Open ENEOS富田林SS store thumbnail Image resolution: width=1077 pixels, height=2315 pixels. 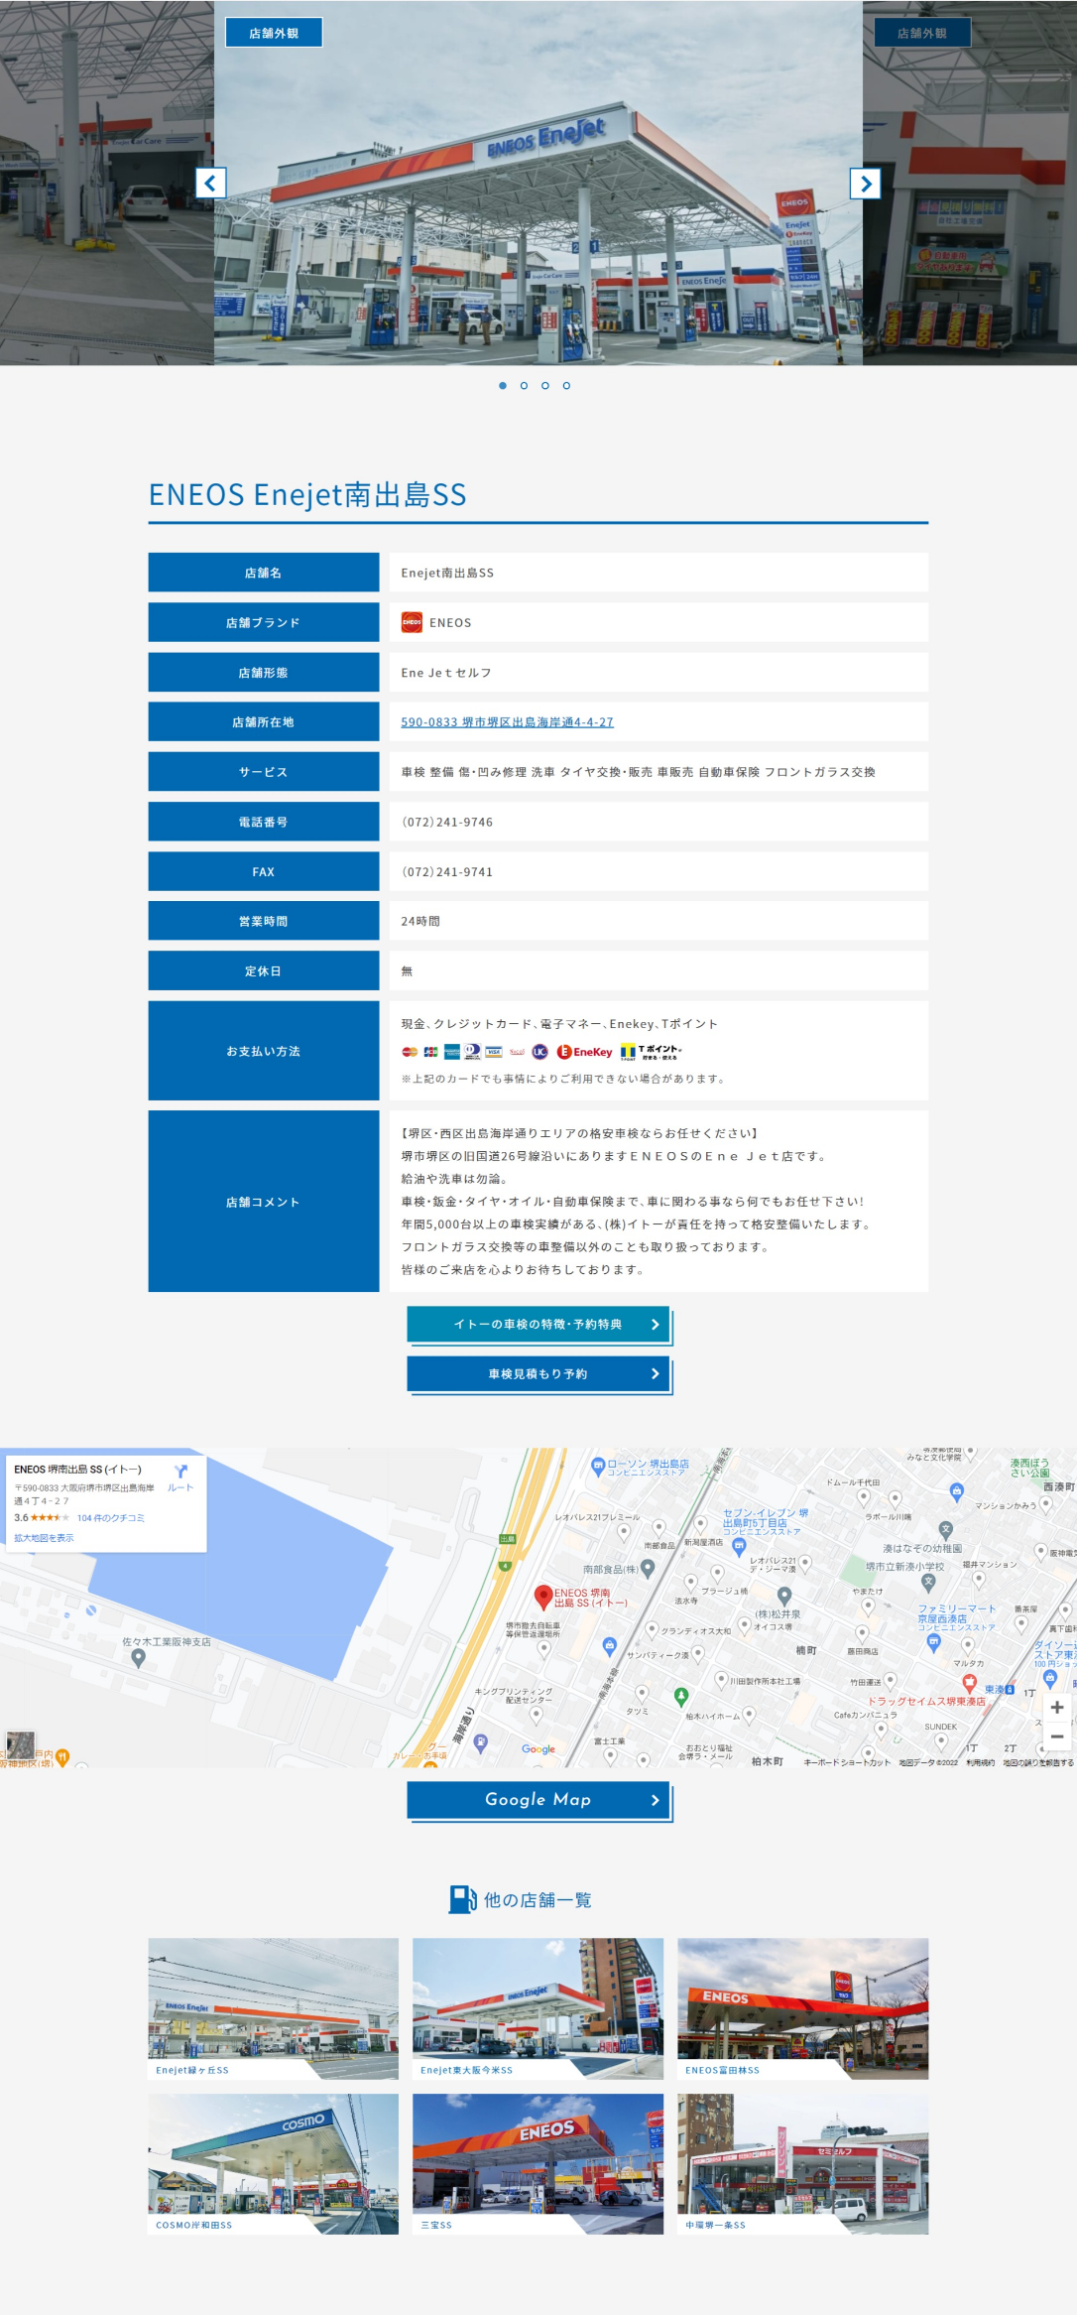[803, 2008]
